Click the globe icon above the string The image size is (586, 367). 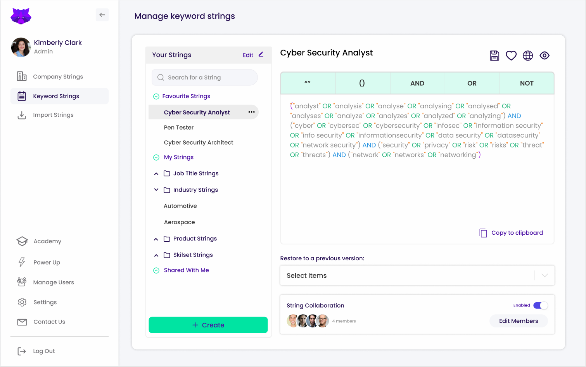click(527, 56)
